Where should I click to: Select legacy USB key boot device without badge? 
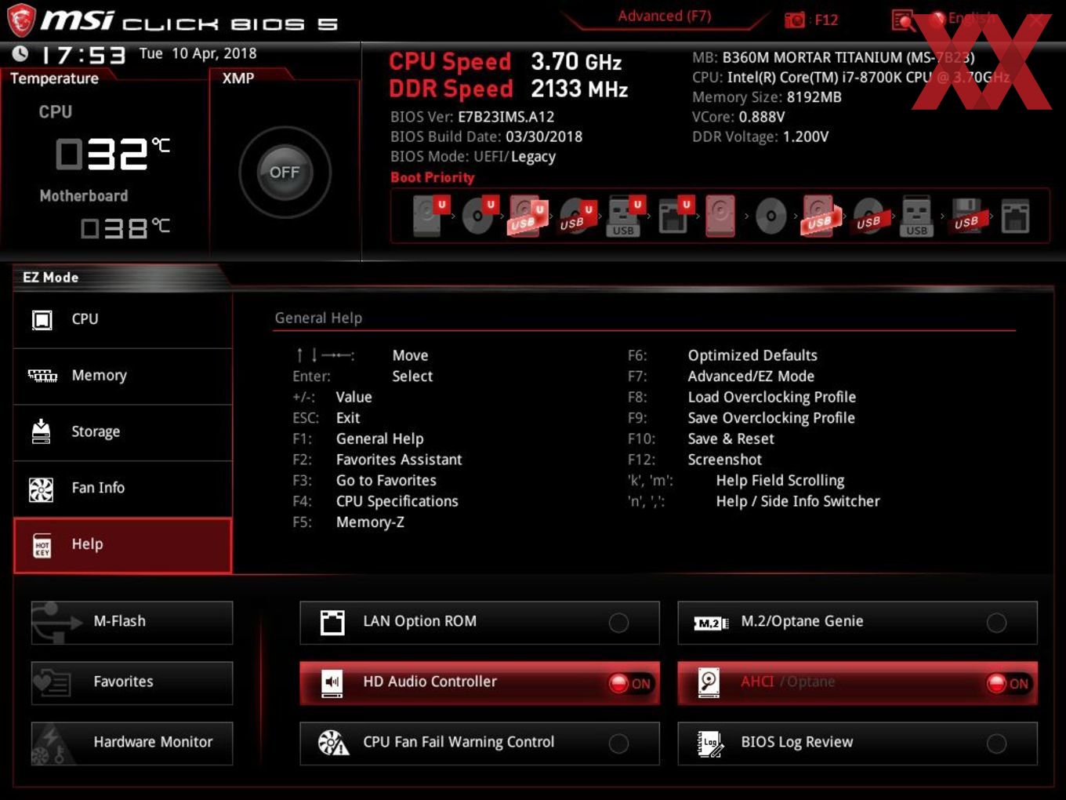coord(916,216)
